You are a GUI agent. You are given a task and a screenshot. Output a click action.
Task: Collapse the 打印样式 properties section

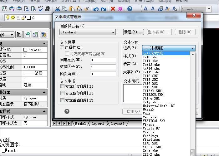[x=44, y=111]
